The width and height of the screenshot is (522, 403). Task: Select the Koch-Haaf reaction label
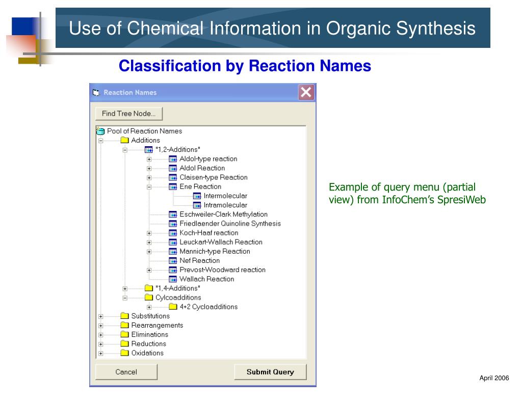point(209,233)
